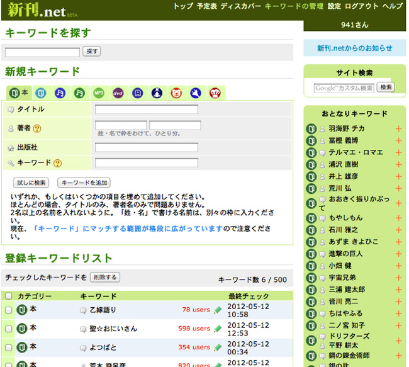
Task: Click the site search 検索 button
Action: pyautogui.click(x=386, y=87)
